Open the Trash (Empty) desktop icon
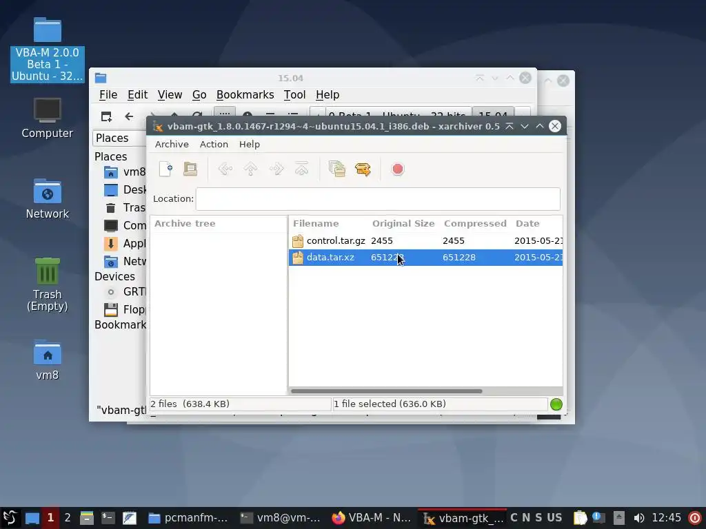This screenshot has height=529, width=706. click(48, 284)
